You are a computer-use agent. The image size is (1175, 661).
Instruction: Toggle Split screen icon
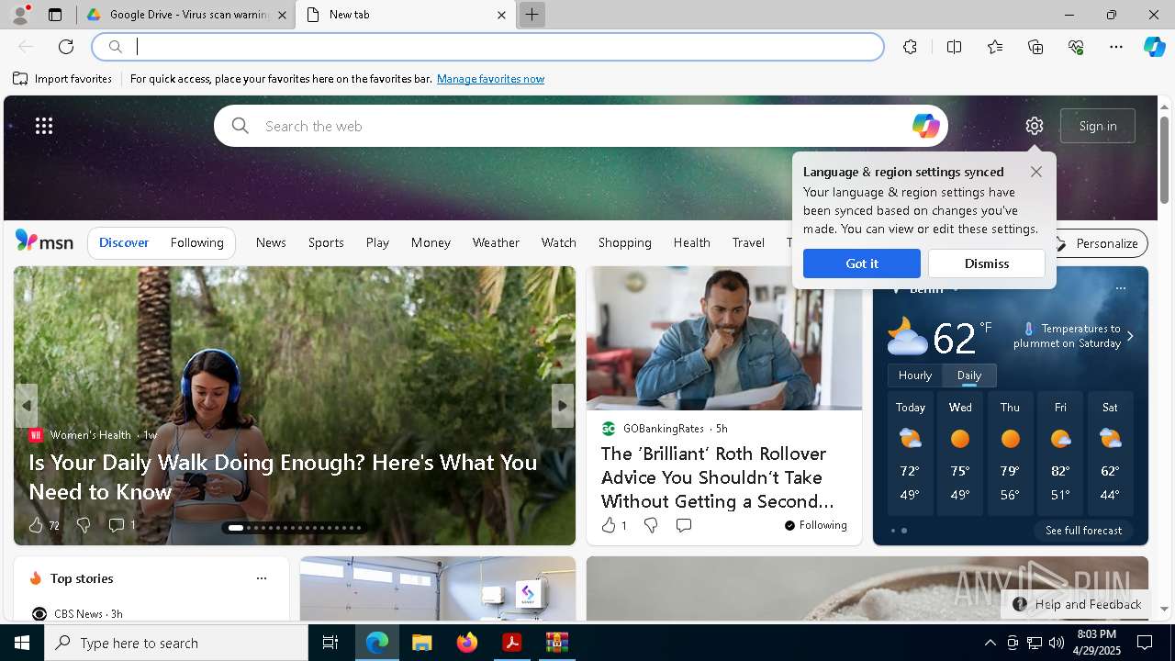[954, 47]
